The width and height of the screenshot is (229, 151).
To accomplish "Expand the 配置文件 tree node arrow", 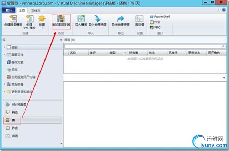I will point(4,55).
